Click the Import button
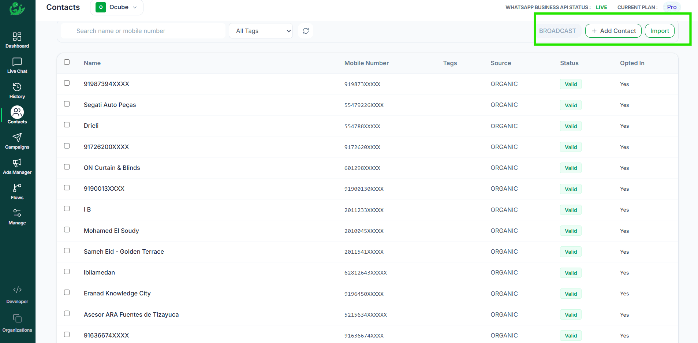 tap(660, 31)
